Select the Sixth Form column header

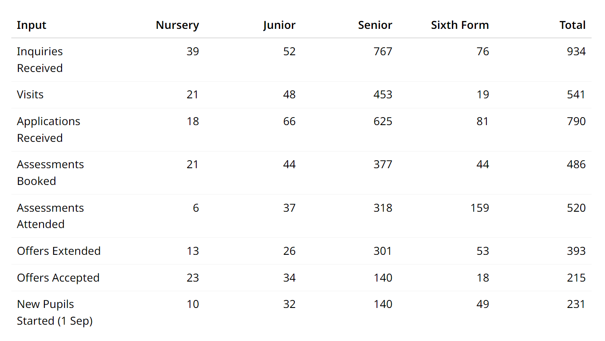[x=460, y=25]
